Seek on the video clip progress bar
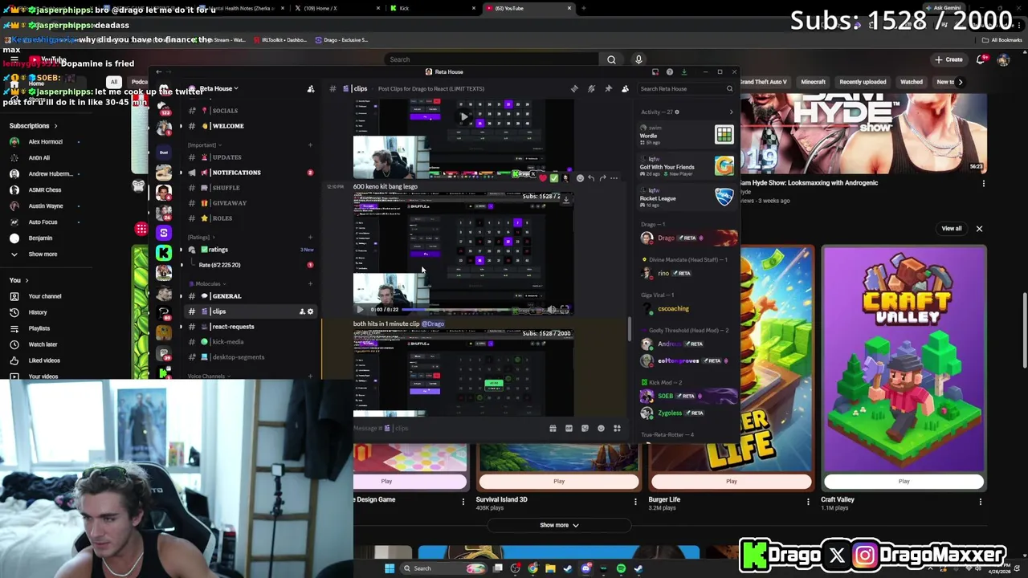Screen dimensions: 1028x578 click(x=472, y=309)
